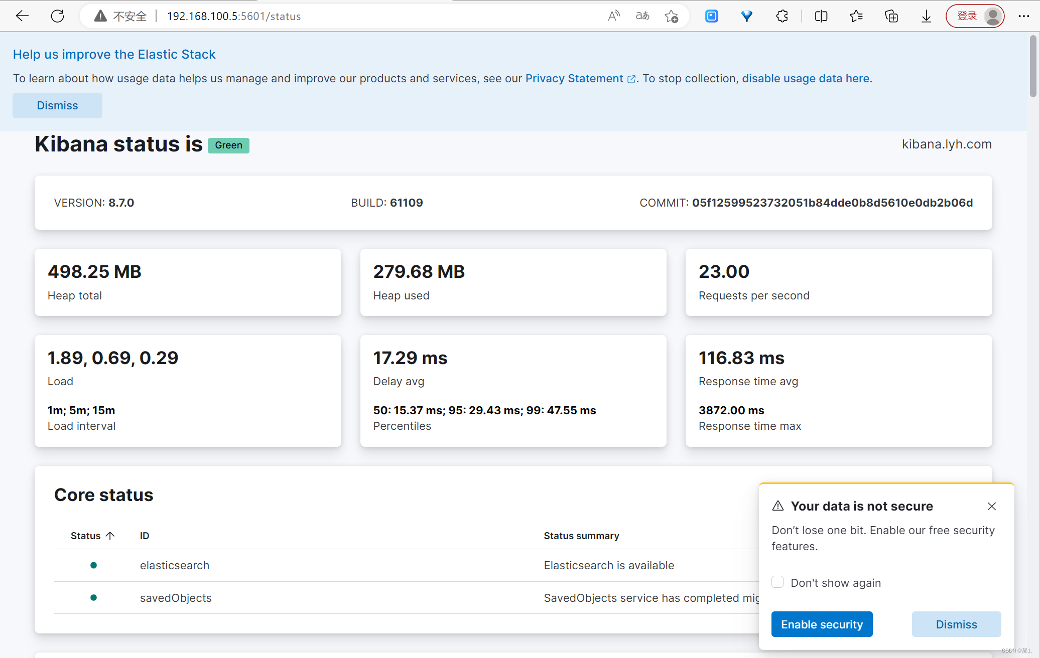Click the VERSION 8.7.0 text

click(94, 203)
